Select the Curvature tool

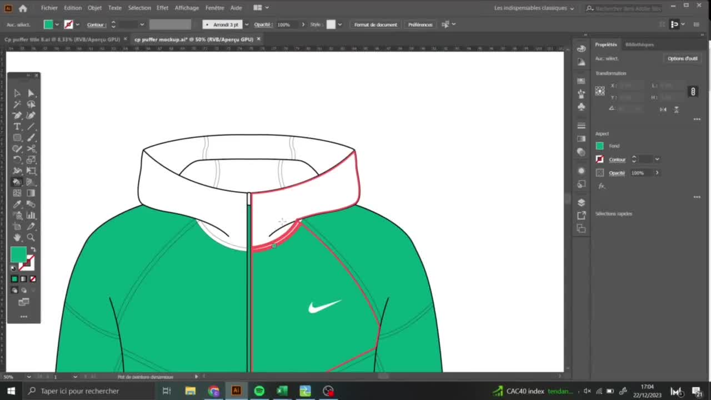(x=31, y=116)
